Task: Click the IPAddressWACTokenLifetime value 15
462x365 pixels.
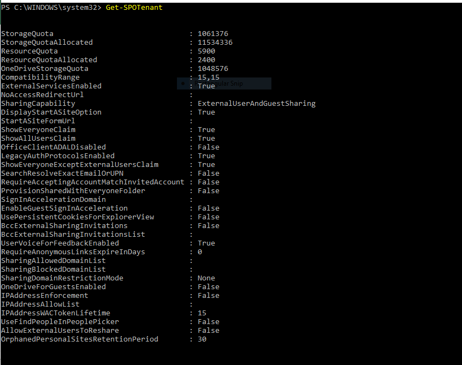Action: (x=202, y=313)
